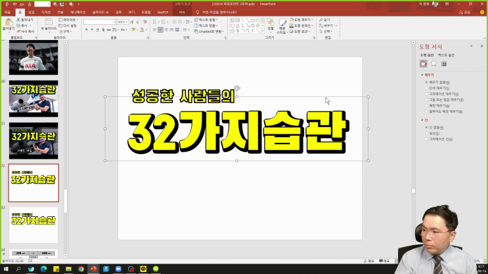Open Text Direction (텍스트 방향) dropdown
488x274 pixels.
pyautogui.click(x=206, y=20)
